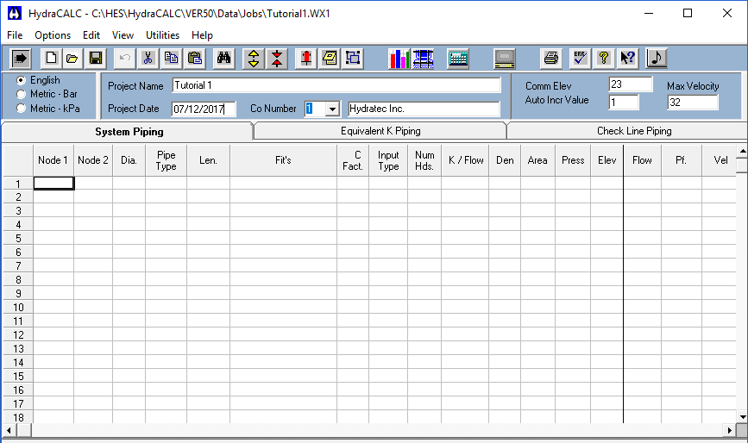Viewport: 748px width, 443px height.
Task: Create a new file with blank page icon
Action: (x=51, y=59)
